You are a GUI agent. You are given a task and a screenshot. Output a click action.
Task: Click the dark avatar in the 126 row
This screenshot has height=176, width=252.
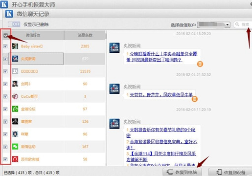(x=15, y=121)
